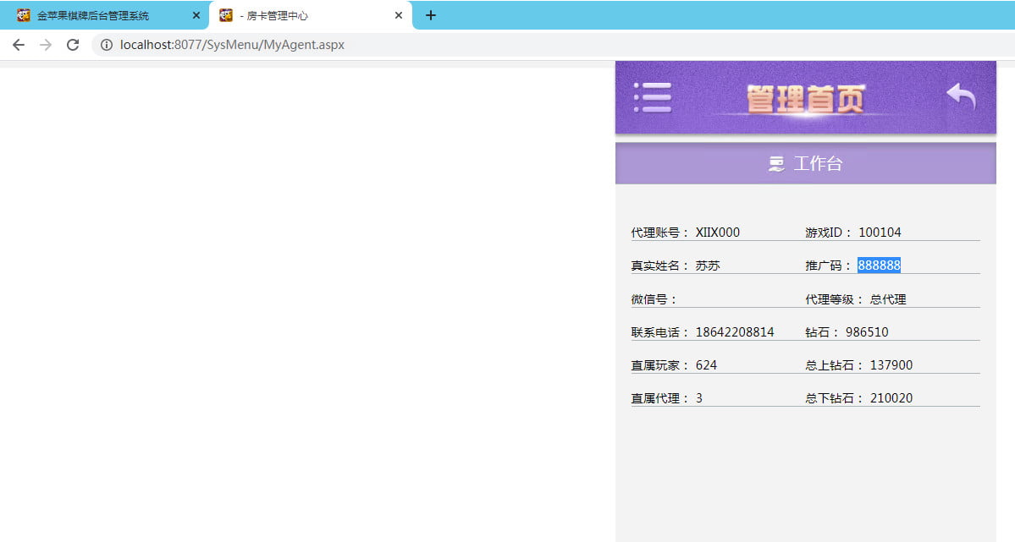The width and height of the screenshot is (1015, 542).
Task: Click the 工作台 section label
Action: (818, 164)
